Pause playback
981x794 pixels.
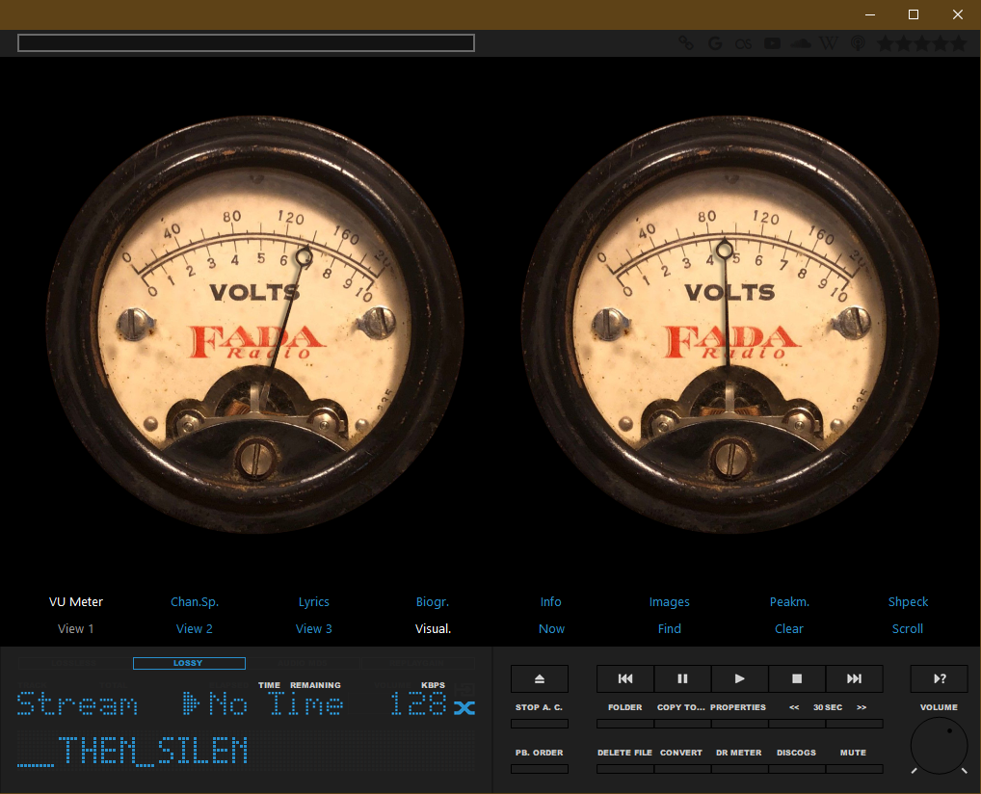(x=682, y=679)
